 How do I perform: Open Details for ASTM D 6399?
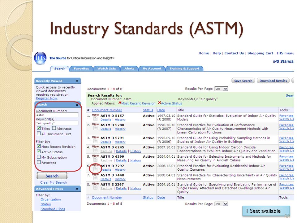click(x=121, y=160)
